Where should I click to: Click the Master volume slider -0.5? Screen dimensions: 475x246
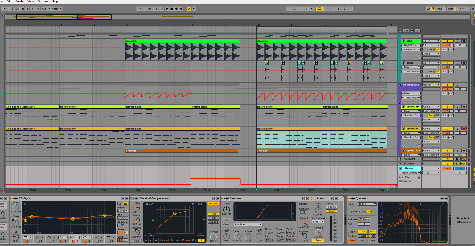(x=448, y=168)
